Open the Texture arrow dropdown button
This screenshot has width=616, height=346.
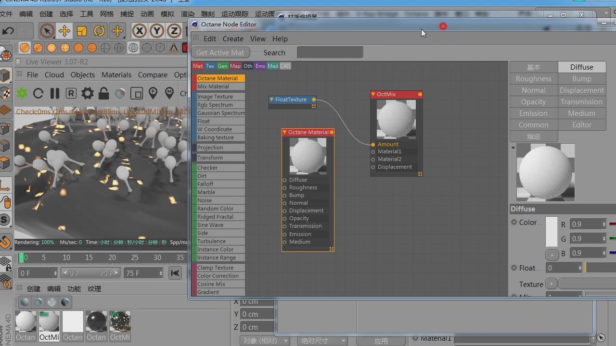point(551,284)
